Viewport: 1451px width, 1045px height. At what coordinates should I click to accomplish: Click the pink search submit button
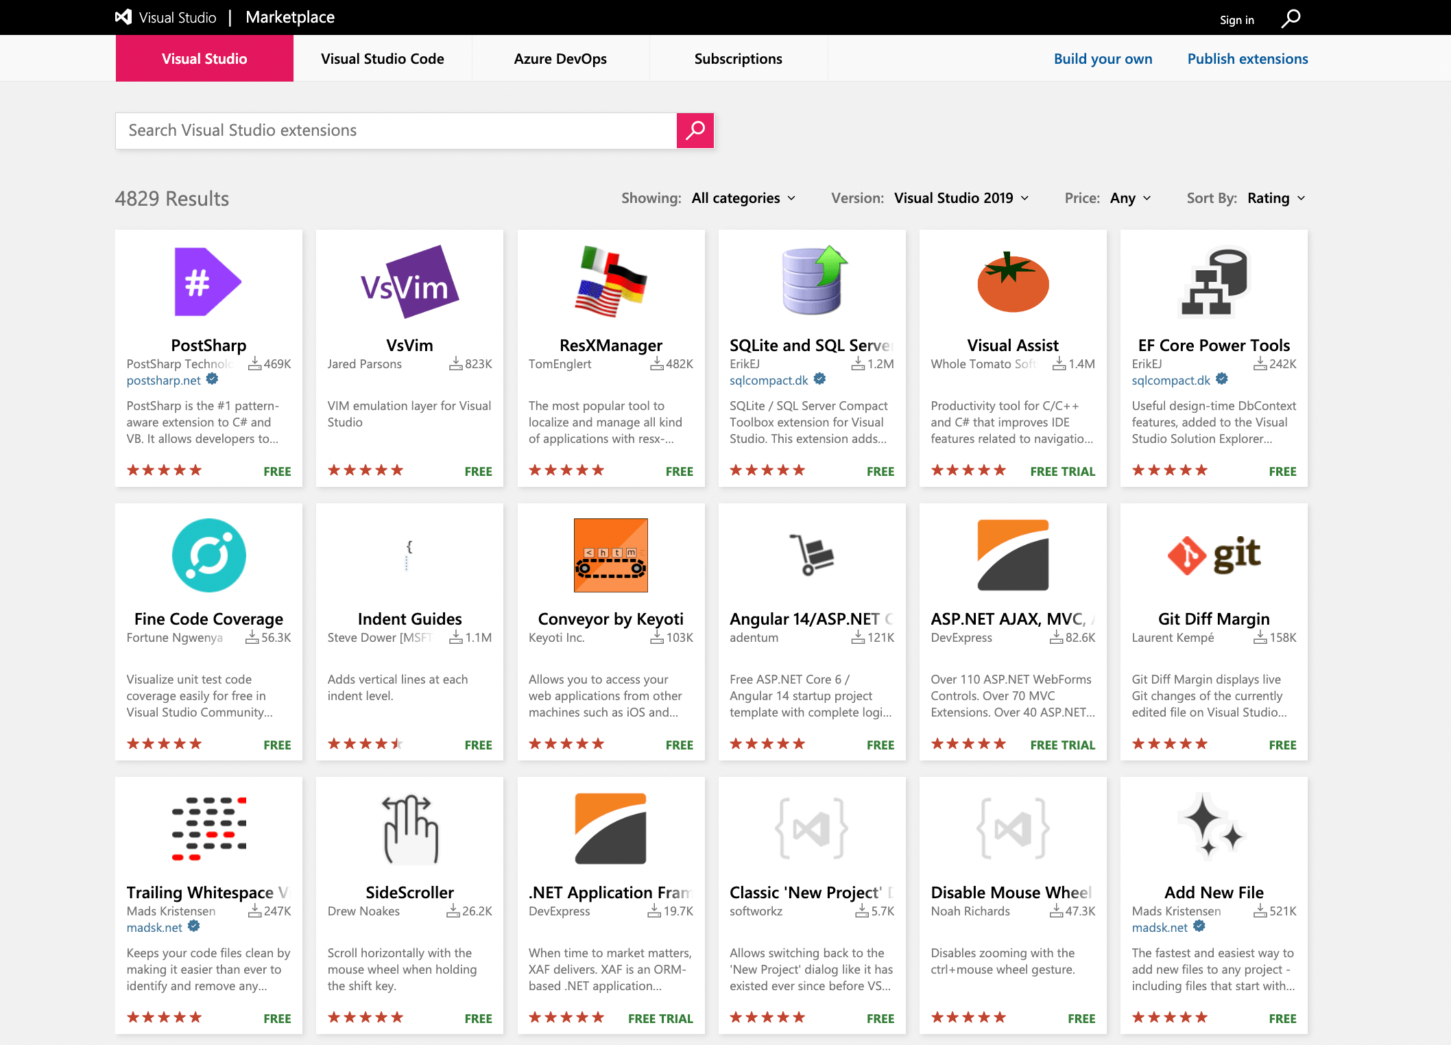[695, 130]
